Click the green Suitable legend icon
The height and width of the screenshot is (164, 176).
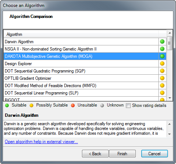pyautogui.click(x=7, y=105)
